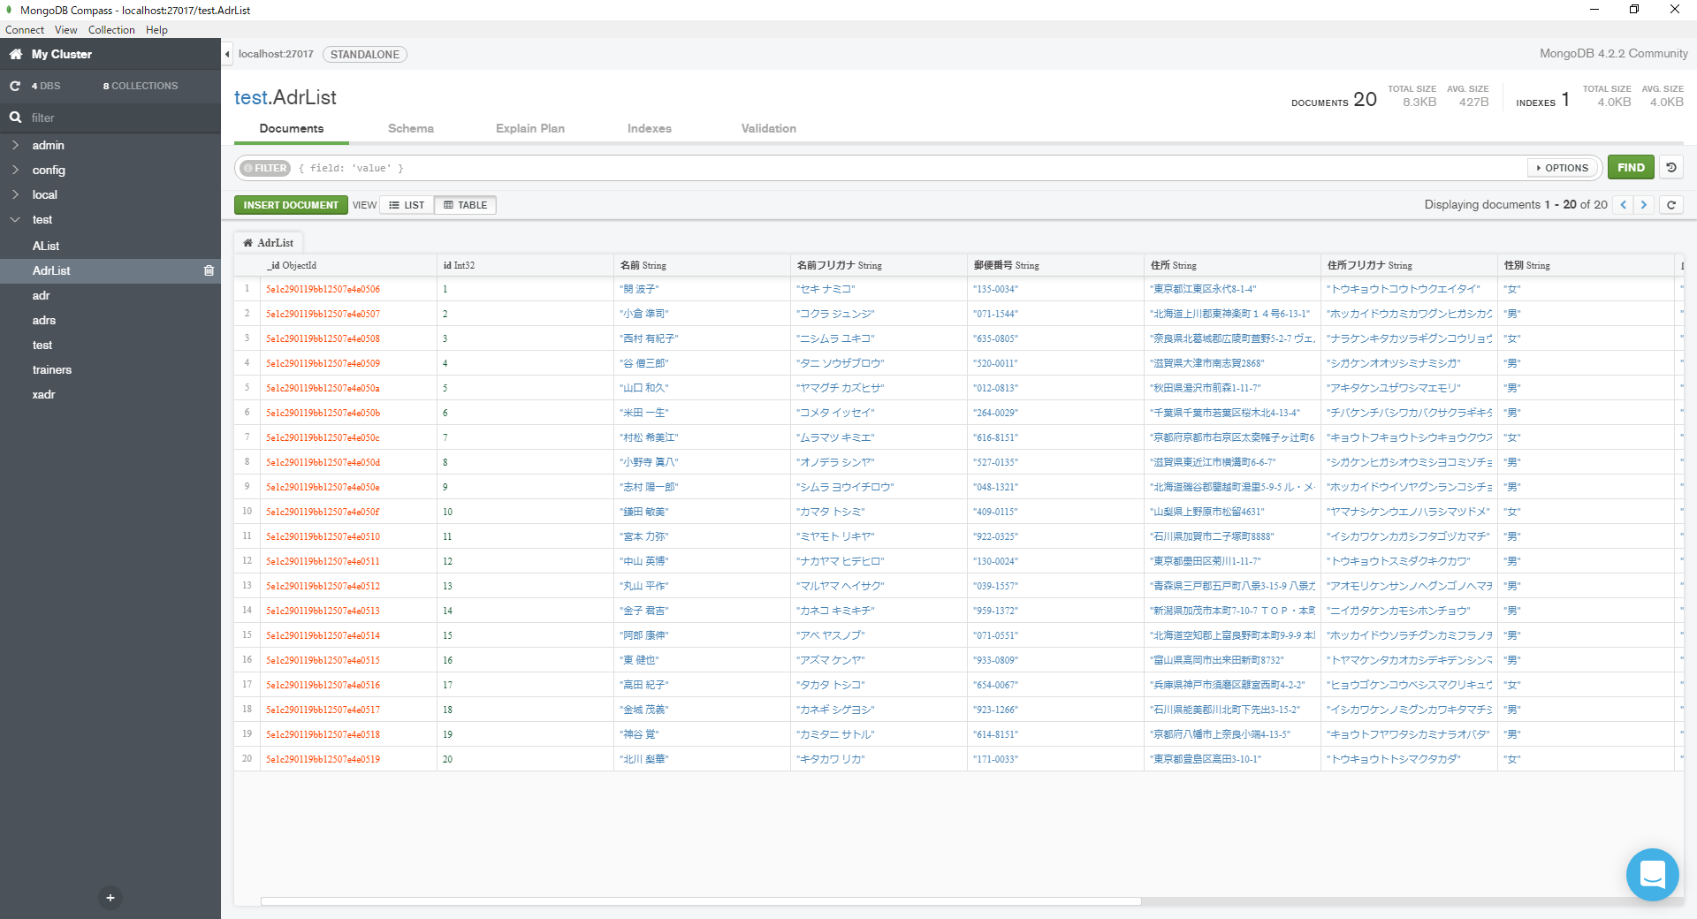The height and width of the screenshot is (919, 1697).
Task: Select the adr collection
Action: pyautogui.click(x=42, y=295)
